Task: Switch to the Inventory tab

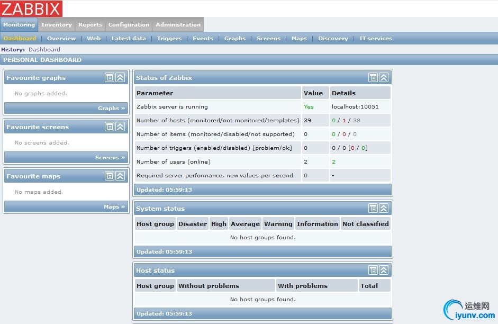Action: coord(57,24)
